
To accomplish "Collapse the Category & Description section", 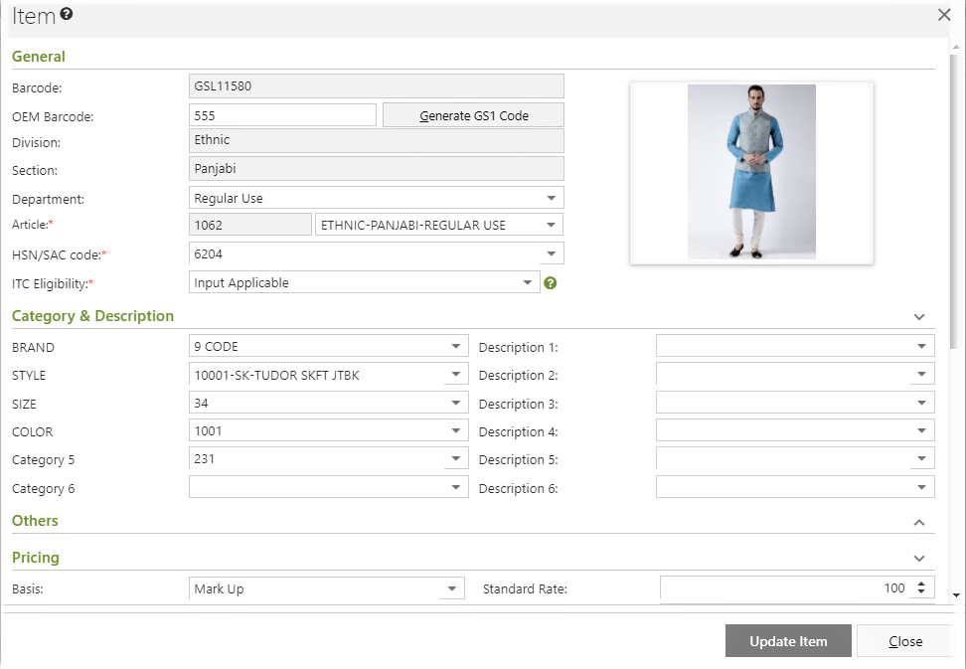I will (919, 316).
